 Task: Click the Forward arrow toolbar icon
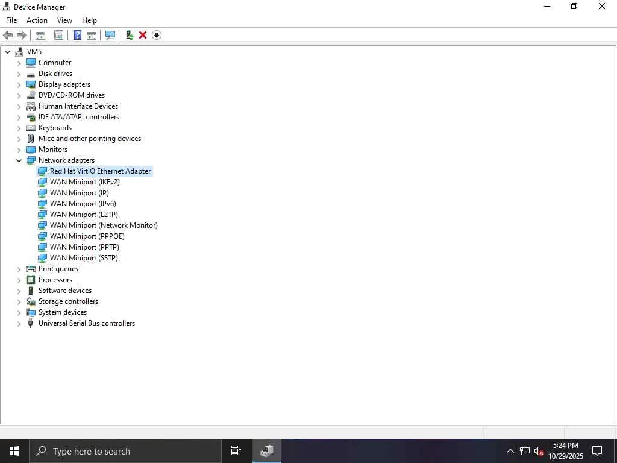(22, 35)
